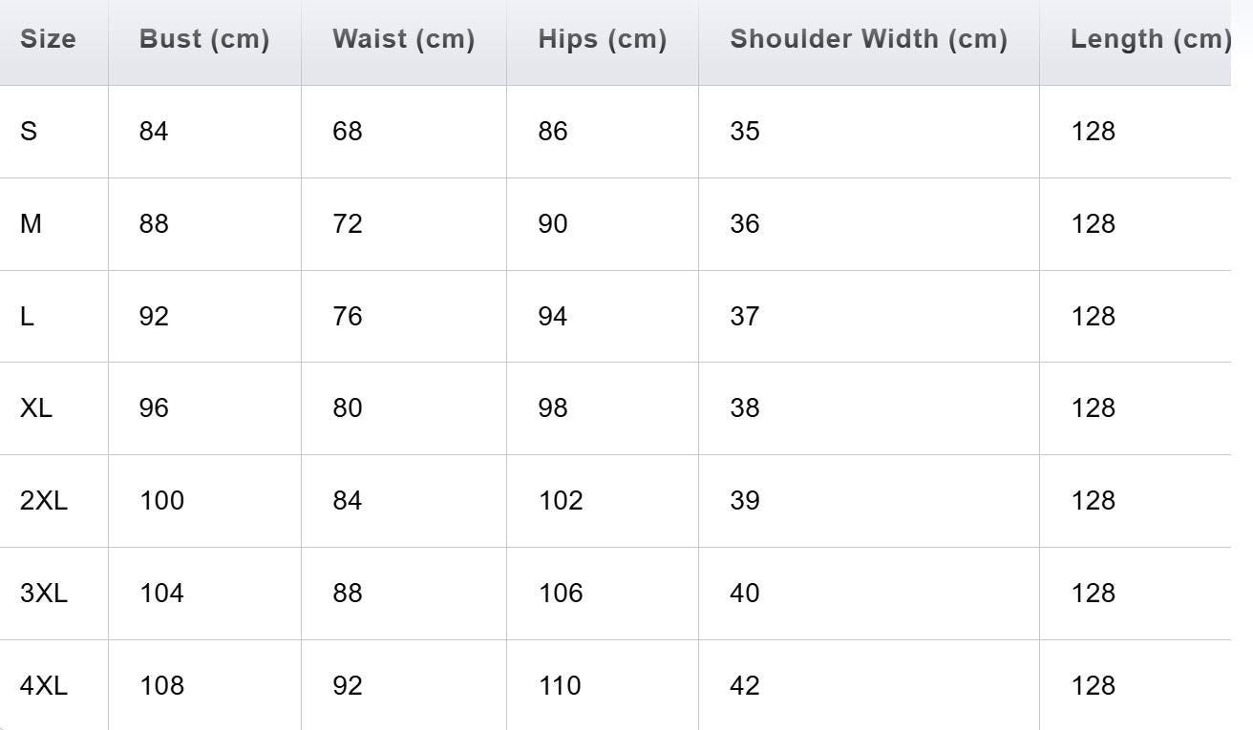Click waist value 68 for size S
This screenshot has width=1253, height=730.
coord(347,132)
